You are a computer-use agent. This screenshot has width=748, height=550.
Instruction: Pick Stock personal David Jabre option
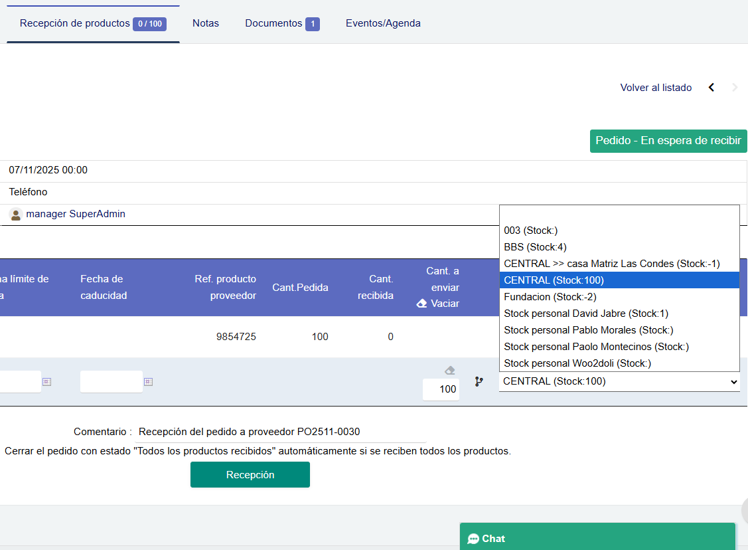pyautogui.click(x=585, y=314)
